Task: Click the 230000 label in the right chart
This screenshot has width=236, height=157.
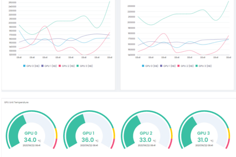Action: (x=131, y=6)
